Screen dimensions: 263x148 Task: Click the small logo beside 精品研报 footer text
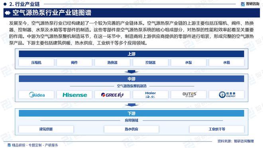(x=9, y=145)
